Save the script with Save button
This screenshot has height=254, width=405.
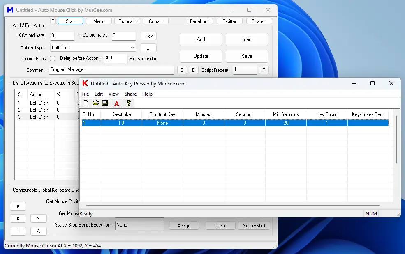247,56
